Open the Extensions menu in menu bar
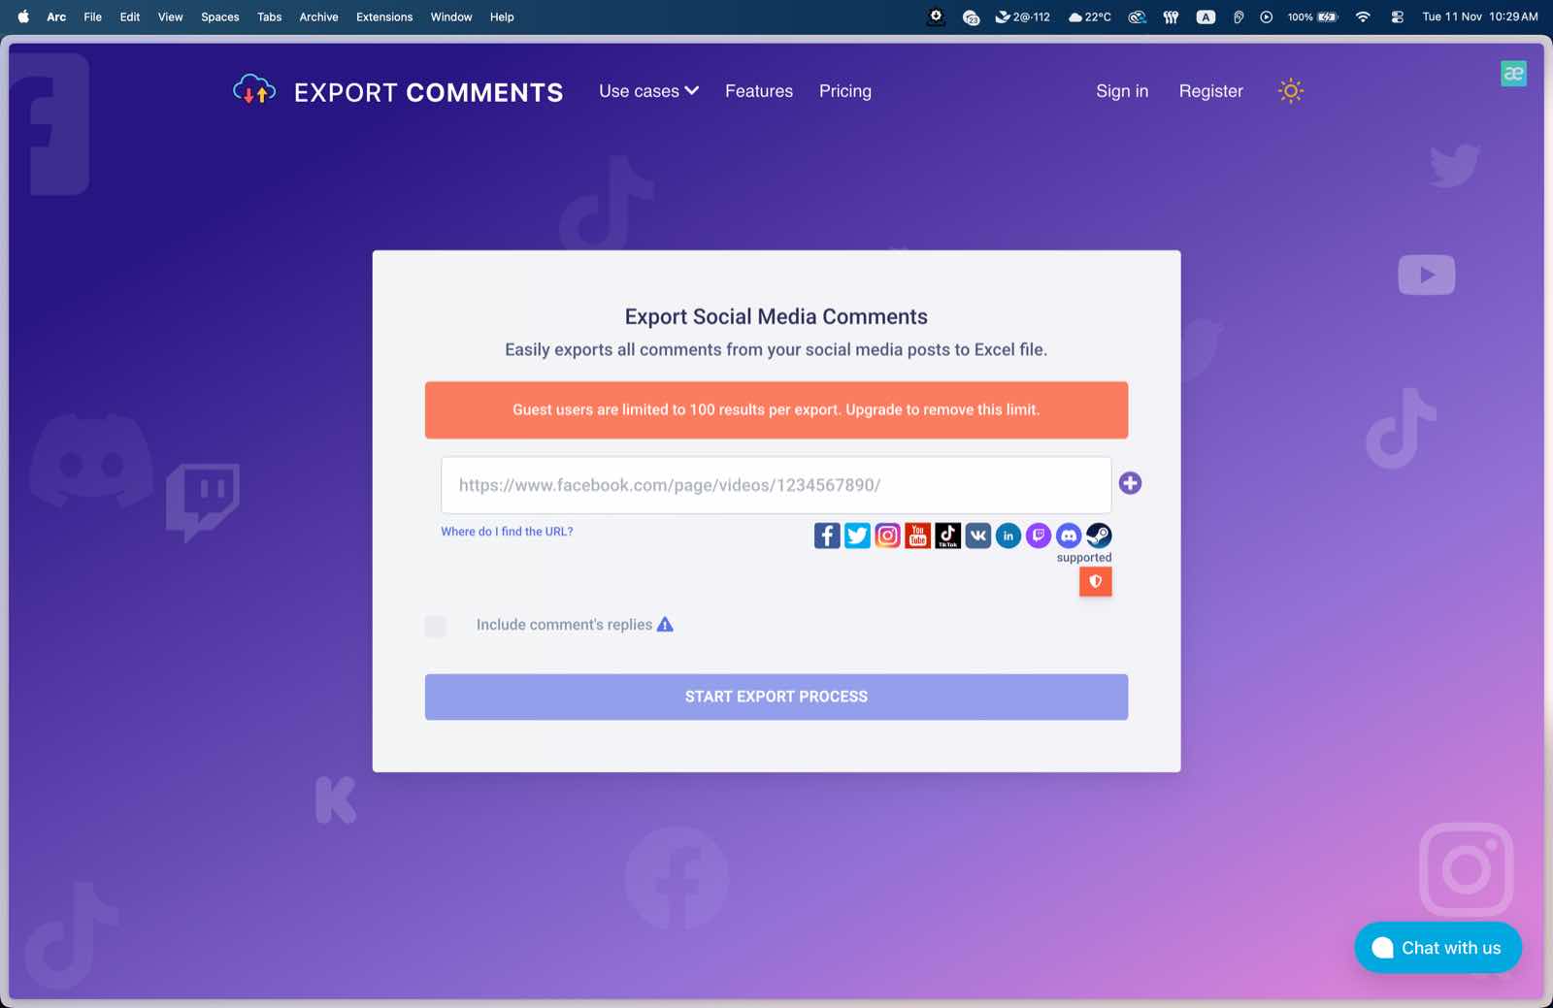 pyautogui.click(x=383, y=16)
